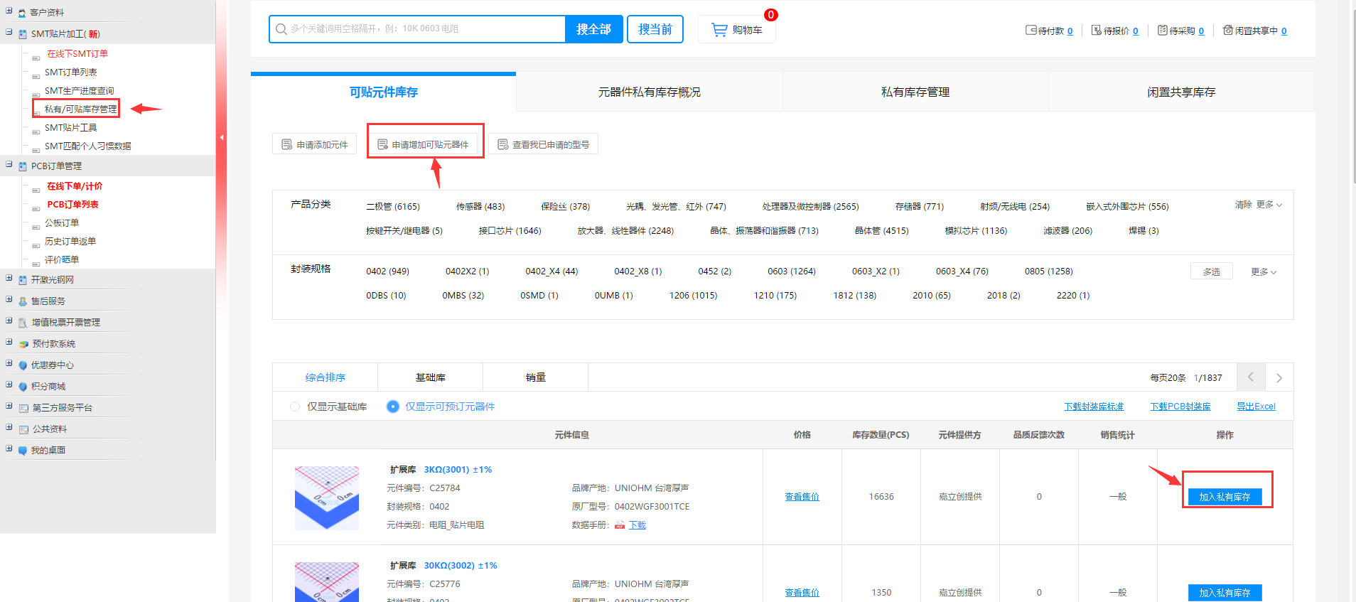Click 多选 for package specifications

[x=1212, y=272]
